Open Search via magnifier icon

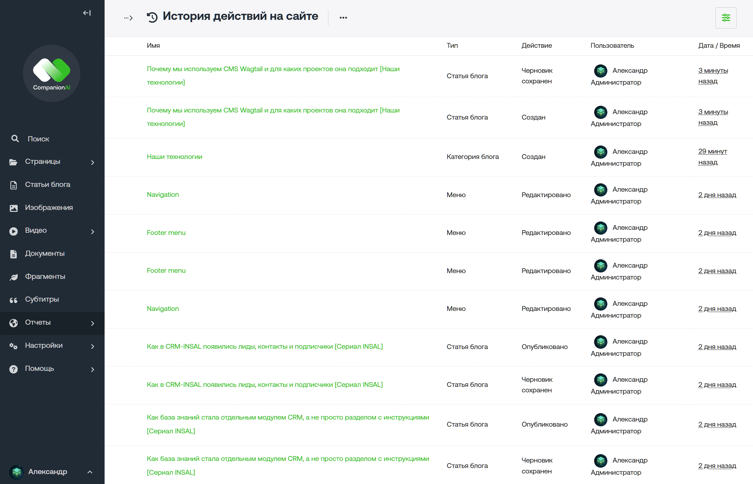click(x=15, y=139)
